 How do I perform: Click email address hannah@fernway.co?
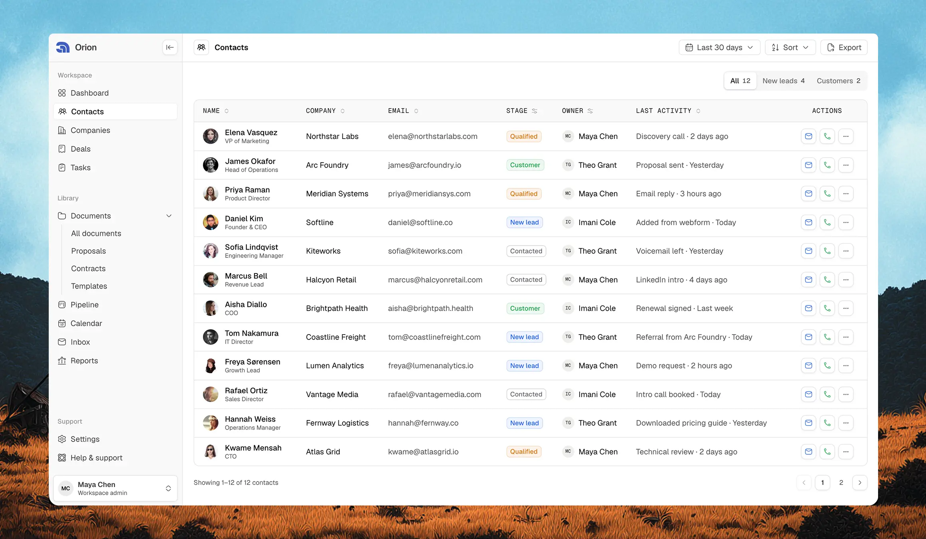(x=423, y=423)
